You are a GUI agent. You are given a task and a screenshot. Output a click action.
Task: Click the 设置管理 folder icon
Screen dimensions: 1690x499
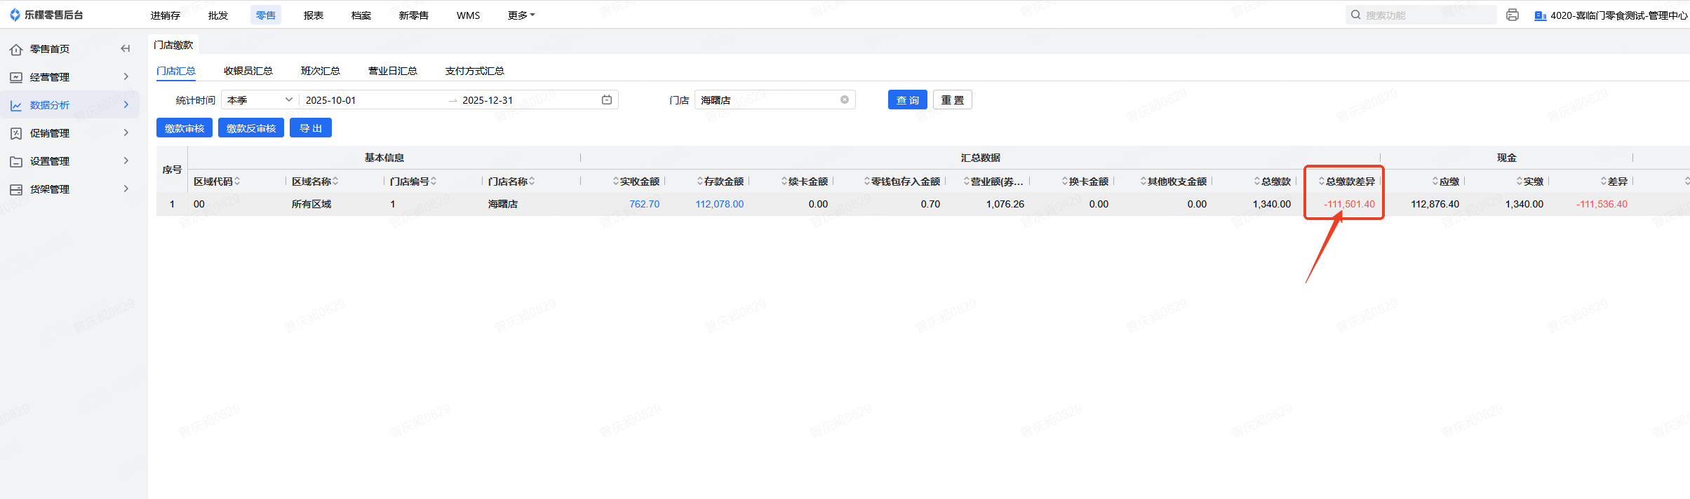pyautogui.click(x=16, y=161)
